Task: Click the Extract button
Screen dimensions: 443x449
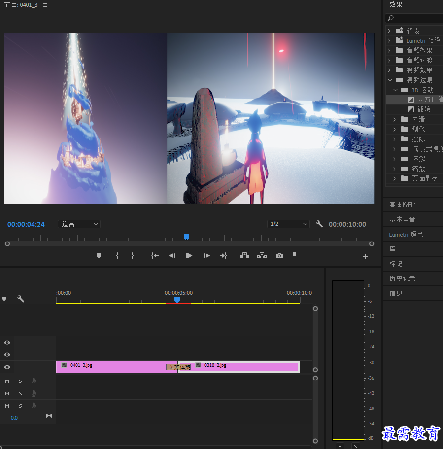Action: point(262,256)
